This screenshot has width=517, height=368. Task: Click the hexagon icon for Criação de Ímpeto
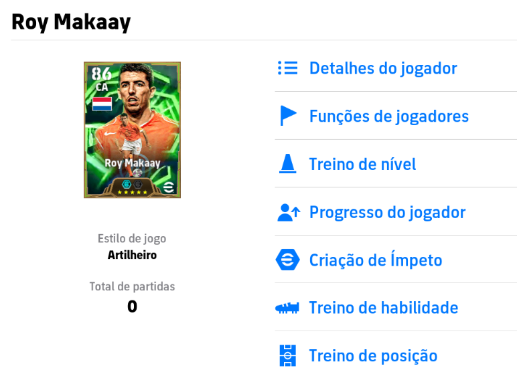[x=287, y=260]
